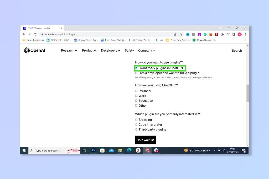
Task: Click the share page icon in address bar
Action: 175,34
